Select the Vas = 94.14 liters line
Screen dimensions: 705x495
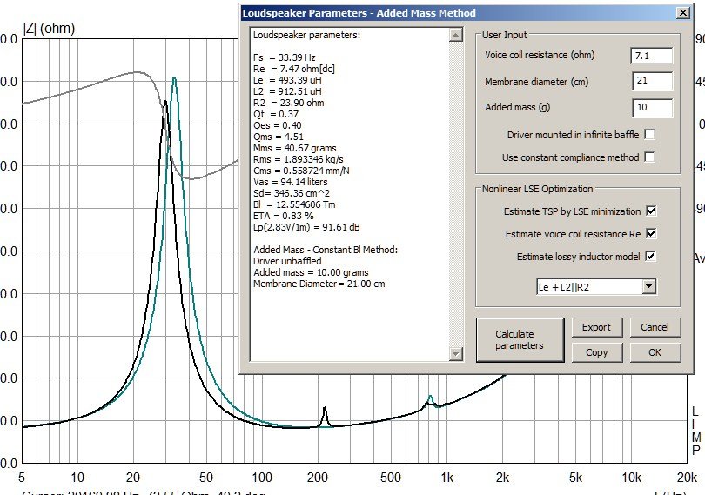pyautogui.click(x=291, y=182)
